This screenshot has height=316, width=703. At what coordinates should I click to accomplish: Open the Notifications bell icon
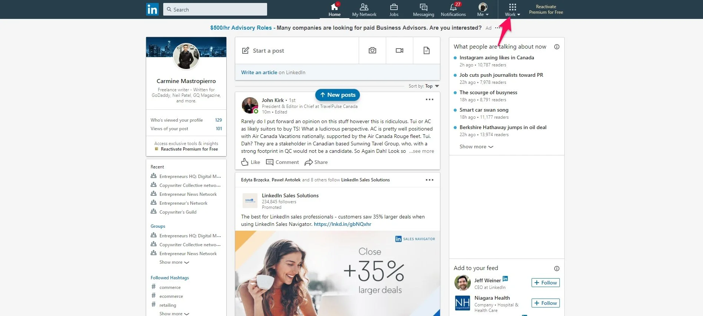453,7
